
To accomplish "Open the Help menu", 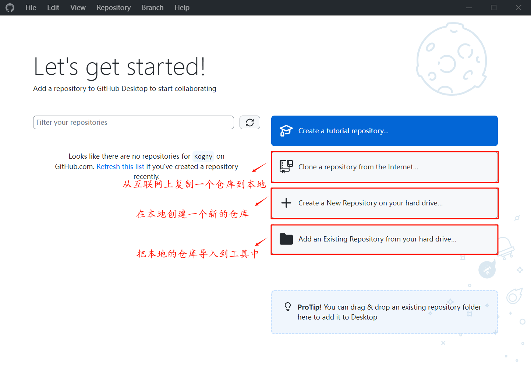I will [x=182, y=7].
